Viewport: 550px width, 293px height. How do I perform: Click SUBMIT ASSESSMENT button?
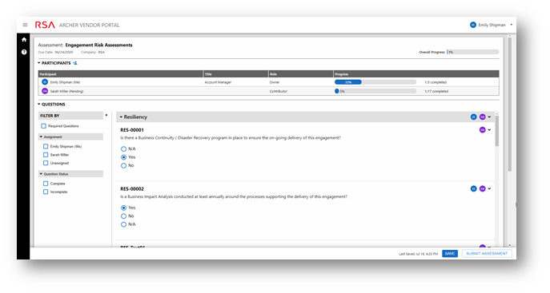click(487, 254)
